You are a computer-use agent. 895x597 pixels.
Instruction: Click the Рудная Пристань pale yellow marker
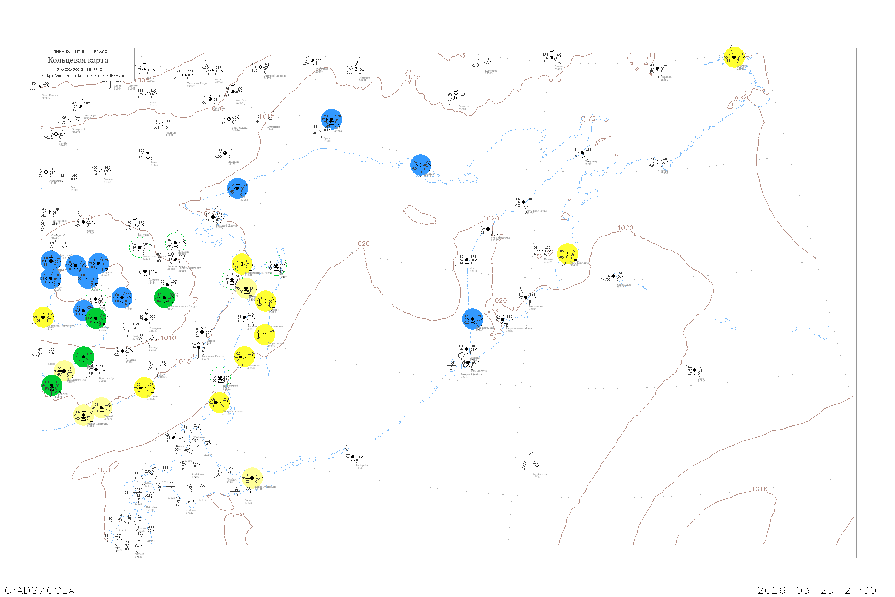tap(83, 415)
